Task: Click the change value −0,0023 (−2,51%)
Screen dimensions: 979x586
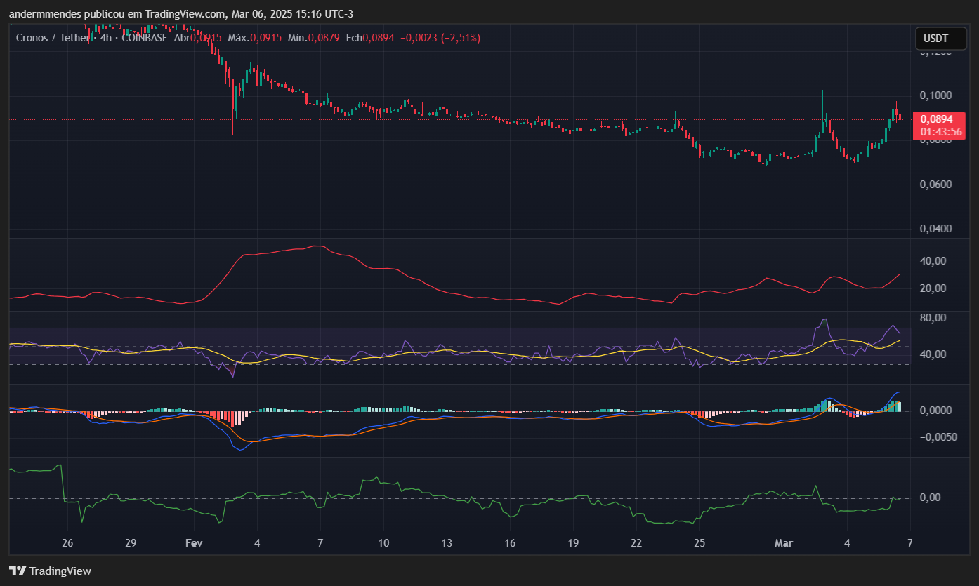Action: tap(440, 38)
